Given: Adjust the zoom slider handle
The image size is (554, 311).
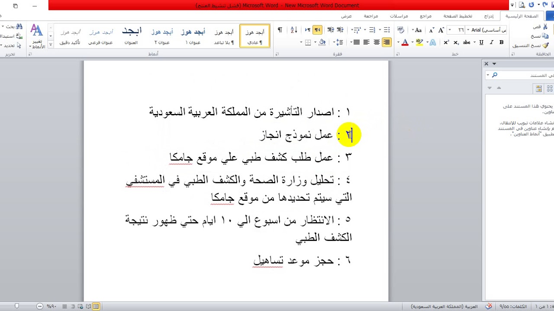Looking at the screenshot, I should (x=17, y=306).
